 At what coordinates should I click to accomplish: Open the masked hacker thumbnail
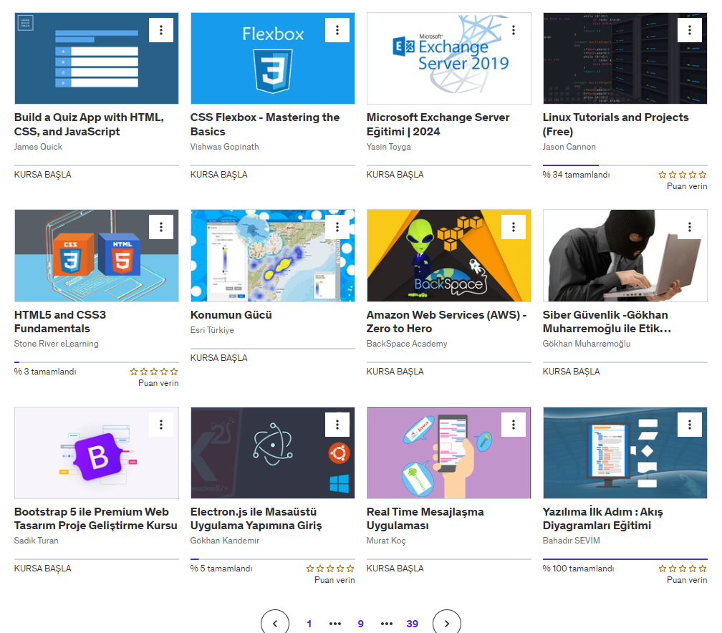[x=625, y=256]
